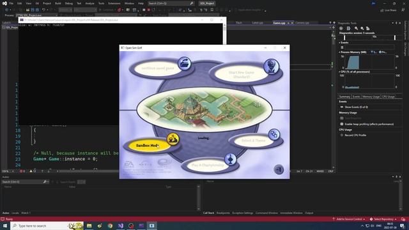Click the warnings count indicator
This screenshot has height=230, width=409.
point(33,171)
